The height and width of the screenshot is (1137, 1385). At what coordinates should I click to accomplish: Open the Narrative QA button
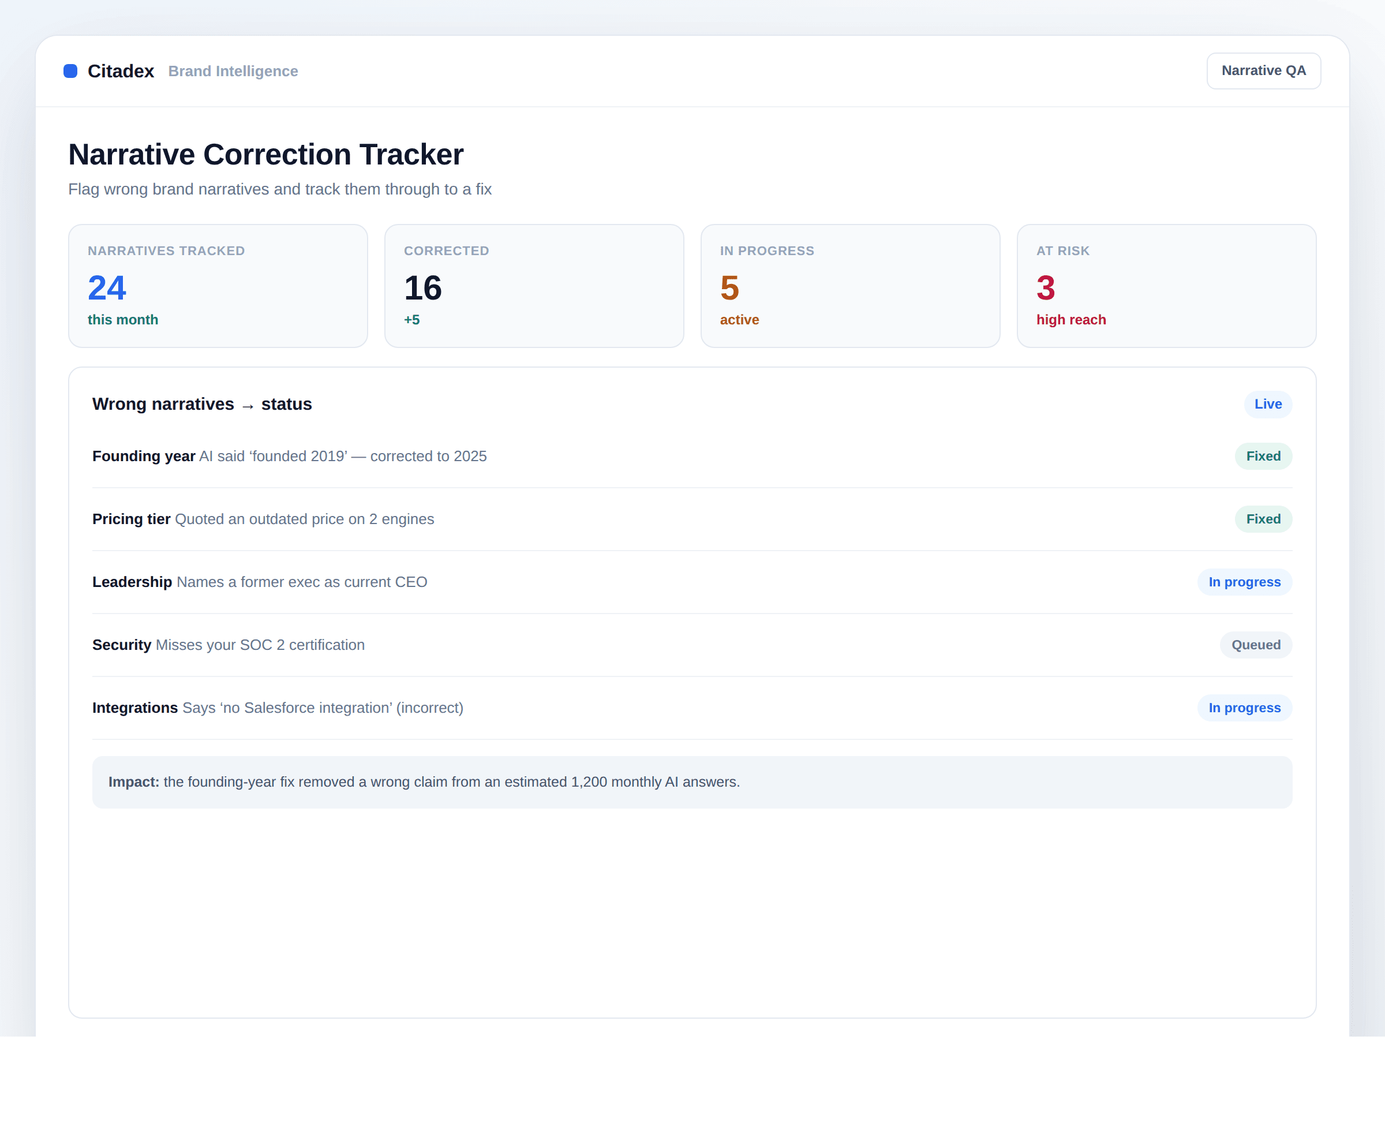(x=1263, y=71)
